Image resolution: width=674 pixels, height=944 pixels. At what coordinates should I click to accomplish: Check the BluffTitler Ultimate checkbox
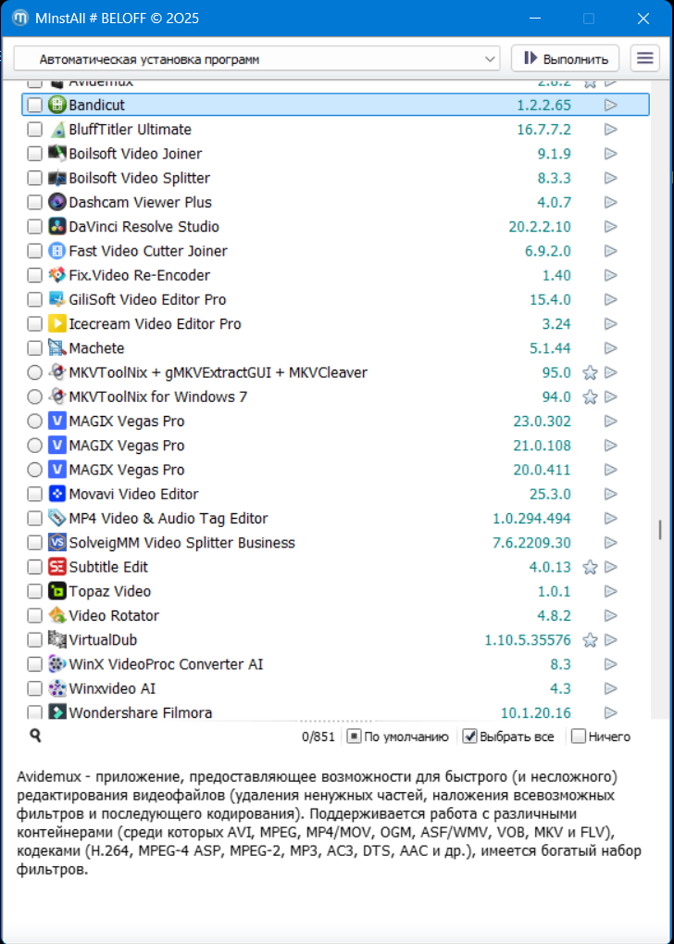(x=34, y=130)
